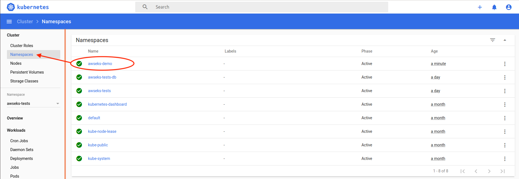Click the create new resource plus icon
Image resolution: width=519 pixels, height=179 pixels.
[480, 7]
